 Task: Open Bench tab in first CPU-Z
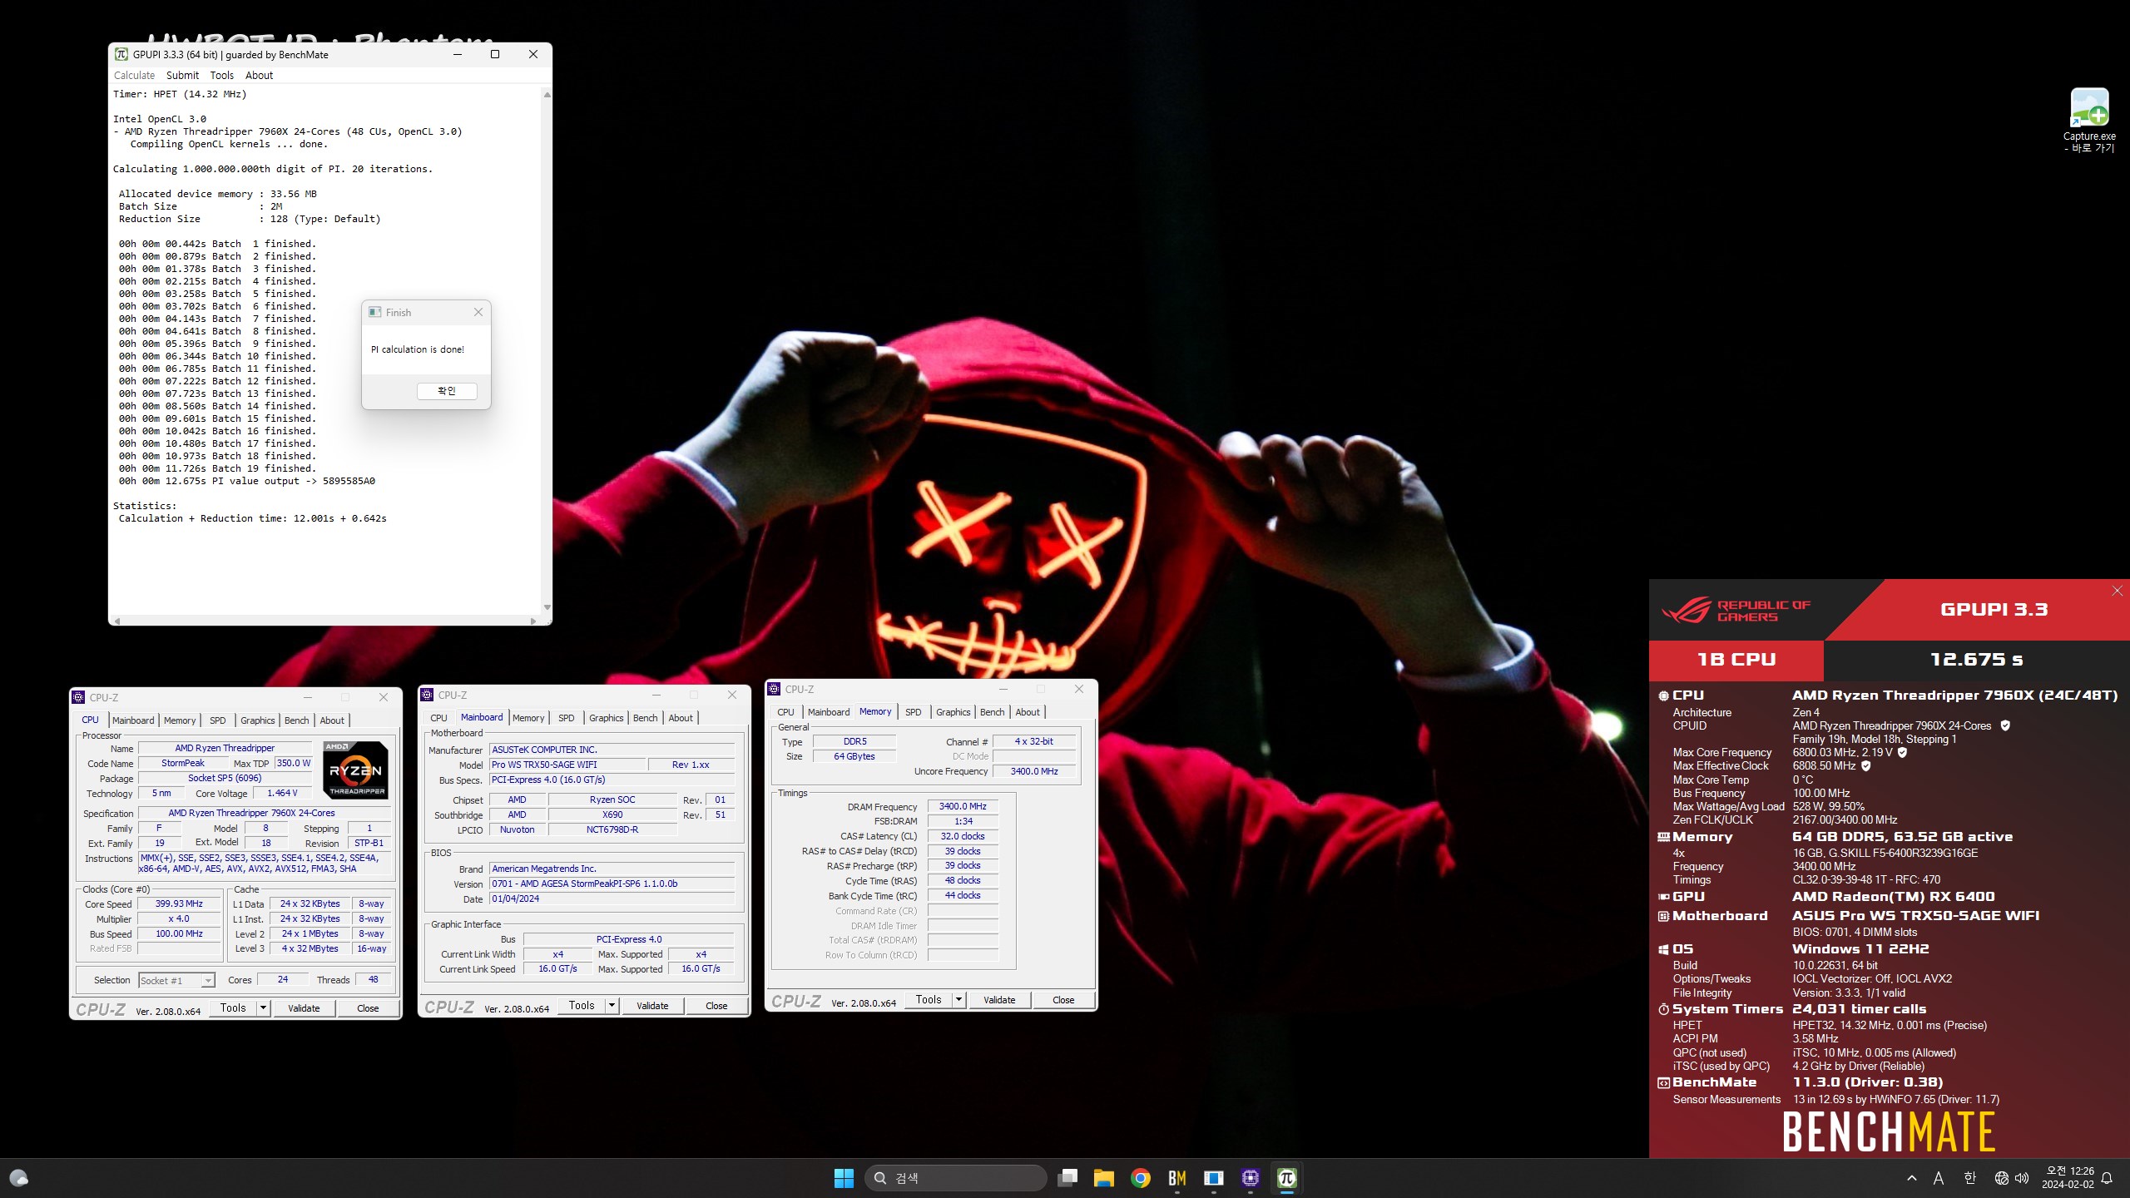click(x=297, y=720)
